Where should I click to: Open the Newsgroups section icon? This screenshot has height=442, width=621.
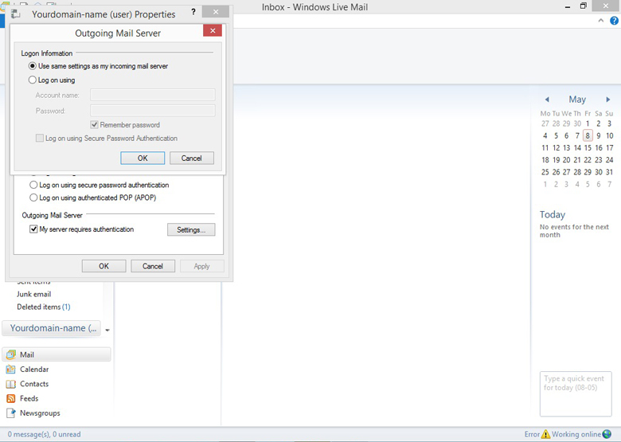(x=10, y=413)
